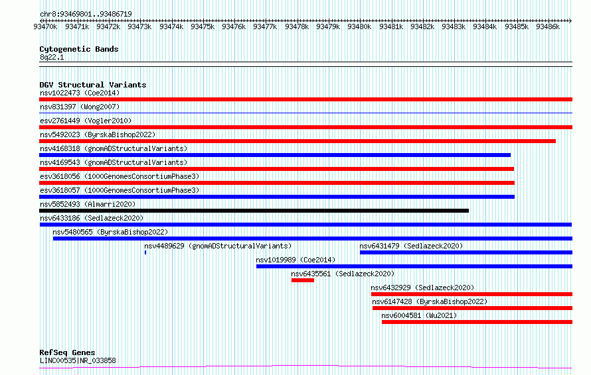The width and height of the screenshot is (591, 375).
Task: Click the RefSeq Genes track title
Action: click(x=67, y=352)
